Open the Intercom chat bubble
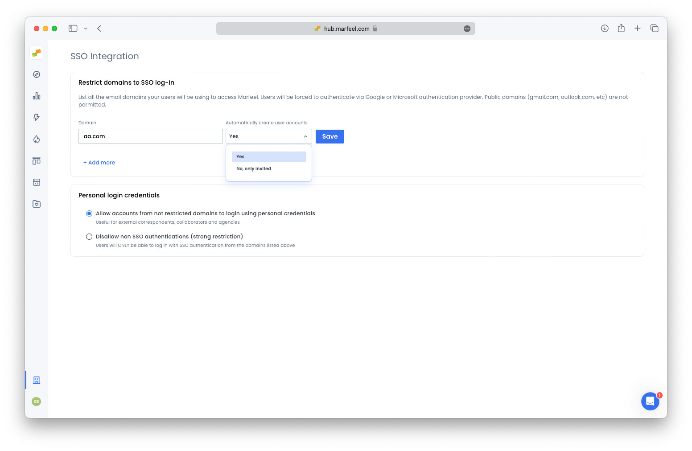 coord(650,401)
